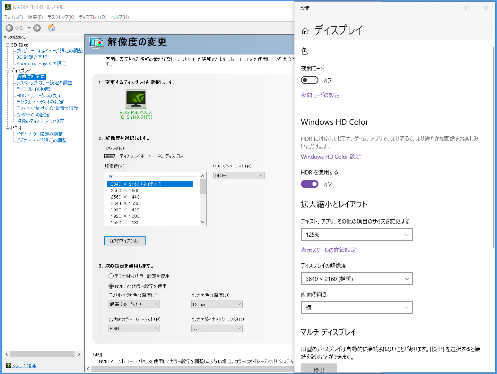497x374 pixels.
Task: Open HDCP ステータスの表示
Action: coord(39,96)
